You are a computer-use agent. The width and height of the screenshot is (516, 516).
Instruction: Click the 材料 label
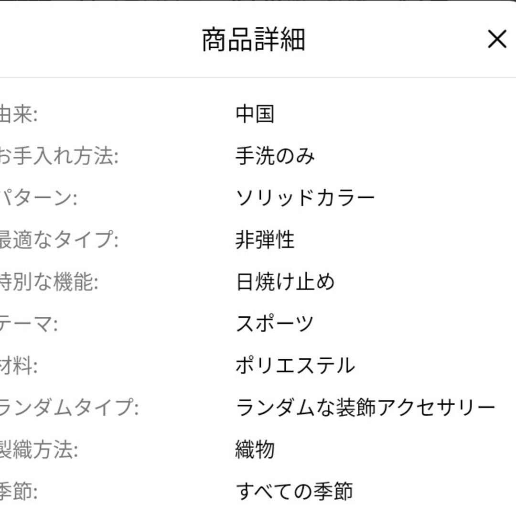coord(18,365)
